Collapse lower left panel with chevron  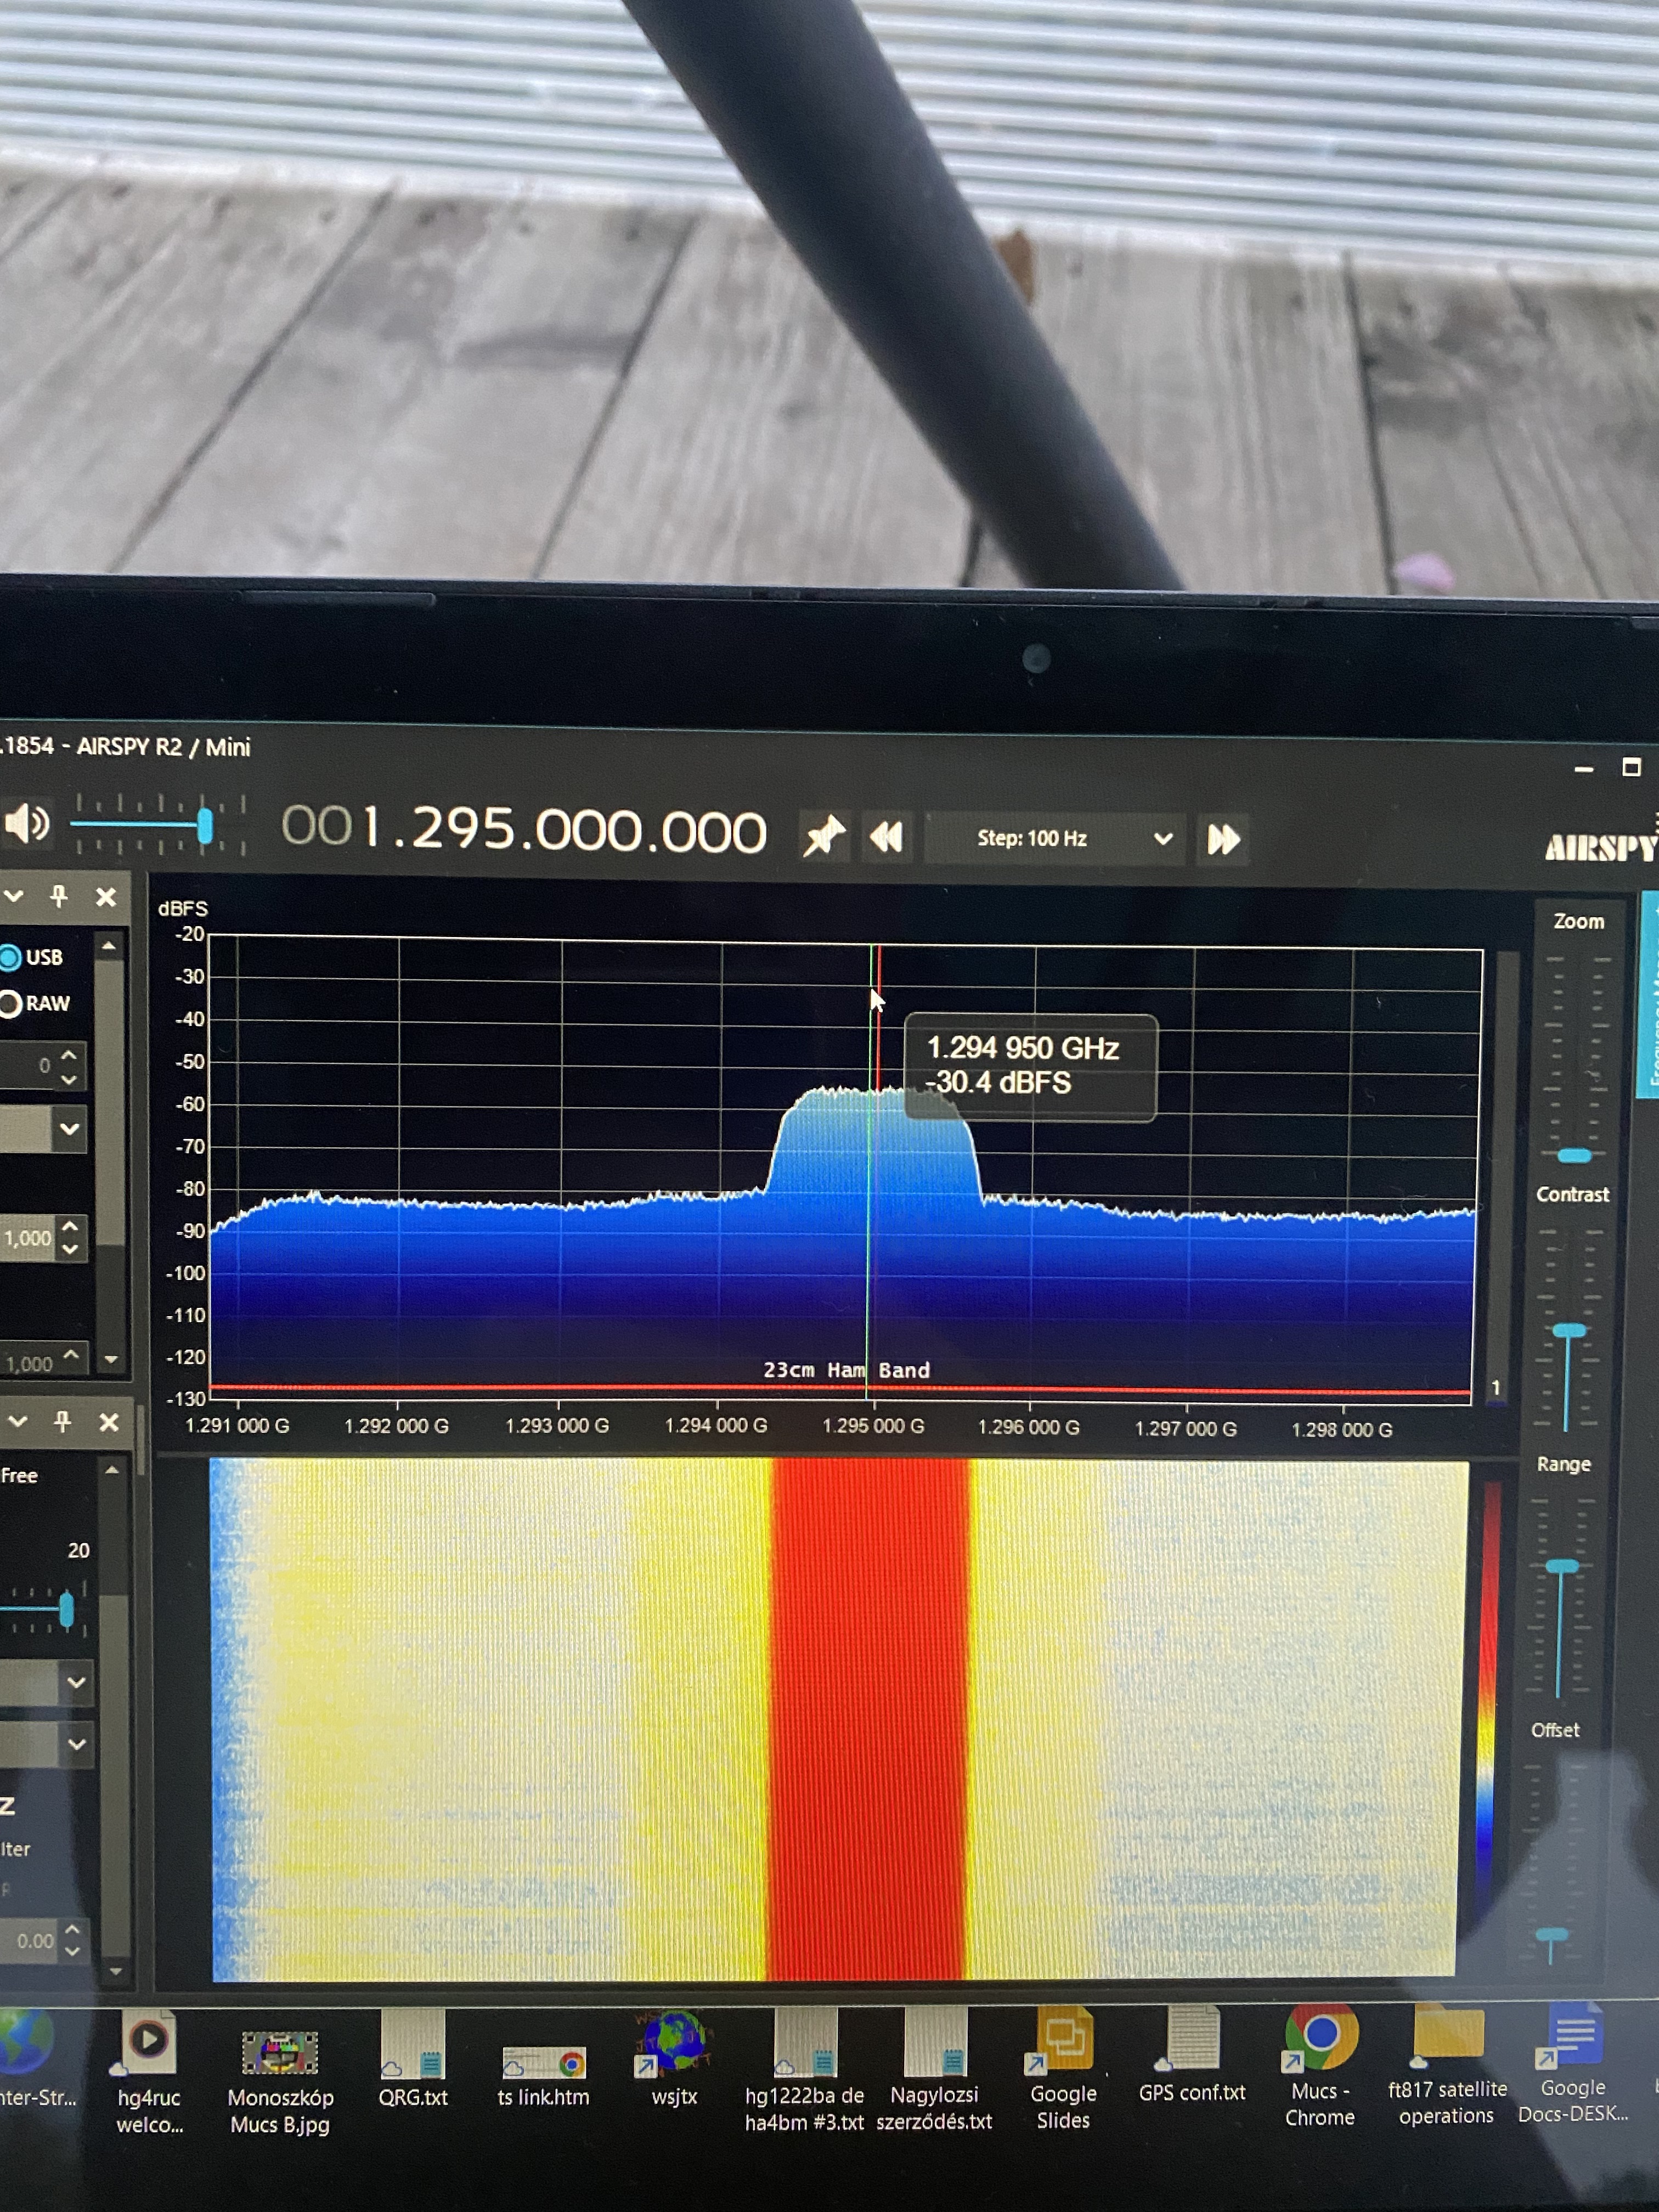click(18, 1421)
